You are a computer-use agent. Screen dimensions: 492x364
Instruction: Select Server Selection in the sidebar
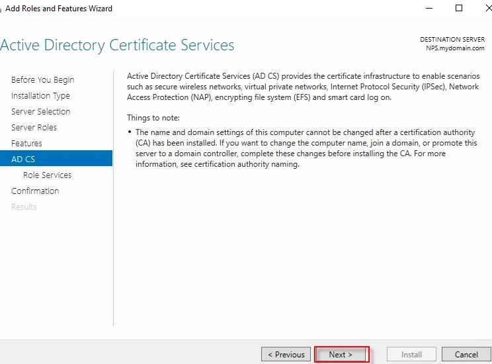40,112
